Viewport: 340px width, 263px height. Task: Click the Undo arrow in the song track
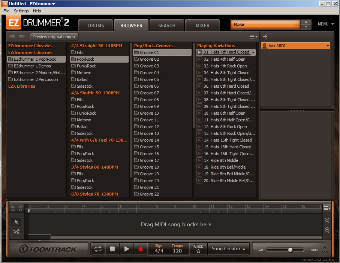point(13,208)
